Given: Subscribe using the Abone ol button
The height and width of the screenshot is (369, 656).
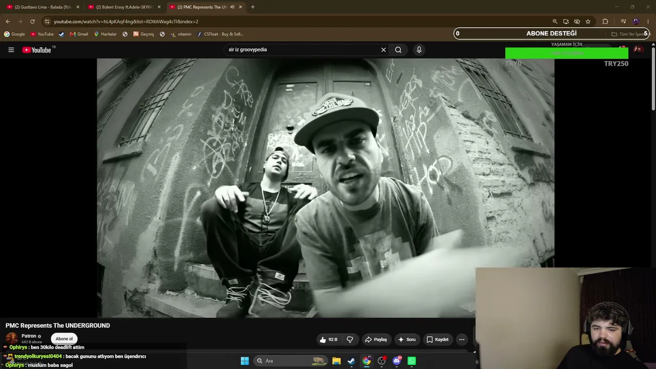Looking at the screenshot, I should pyautogui.click(x=64, y=339).
